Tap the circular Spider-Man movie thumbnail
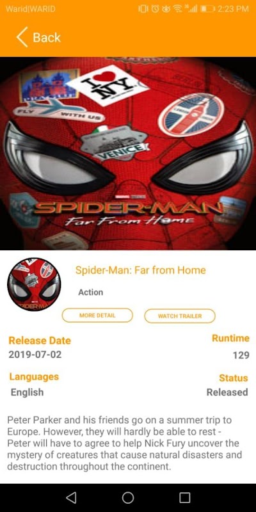The width and height of the screenshot is (256, 512). (x=34, y=284)
